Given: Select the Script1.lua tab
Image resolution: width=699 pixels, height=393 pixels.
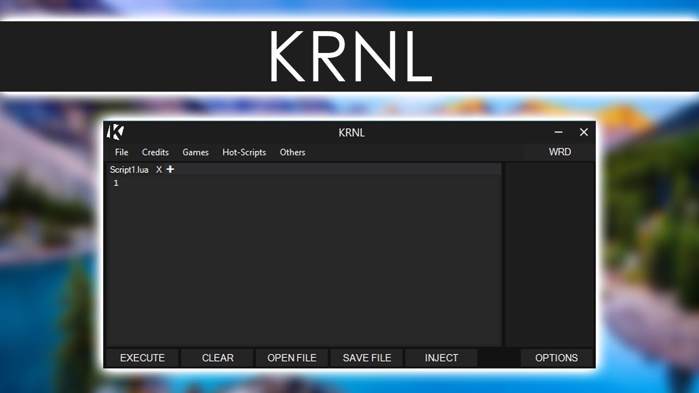Looking at the screenshot, I should (x=129, y=170).
